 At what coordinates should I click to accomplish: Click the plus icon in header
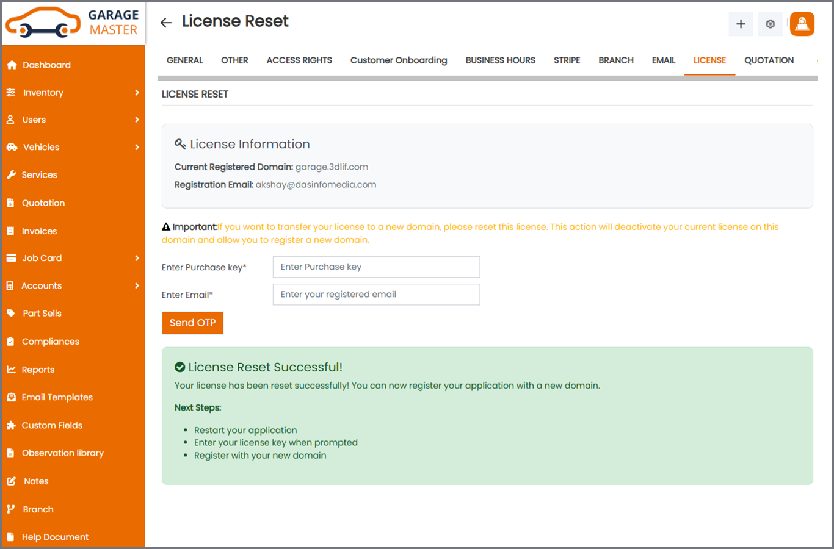coord(741,24)
